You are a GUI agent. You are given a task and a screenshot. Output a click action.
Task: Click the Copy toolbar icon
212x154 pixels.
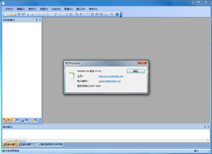point(52,14)
